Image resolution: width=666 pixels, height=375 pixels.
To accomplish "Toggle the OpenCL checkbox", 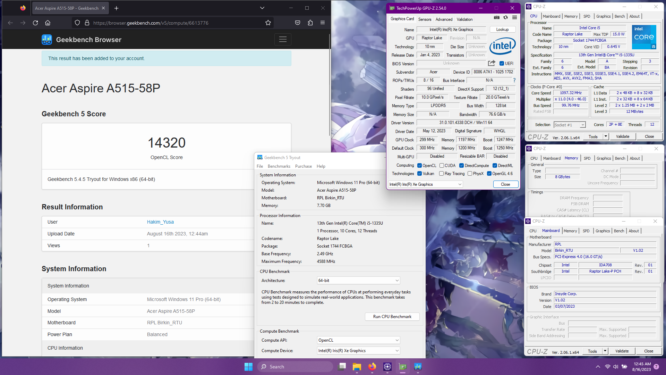I will point(419,166).
